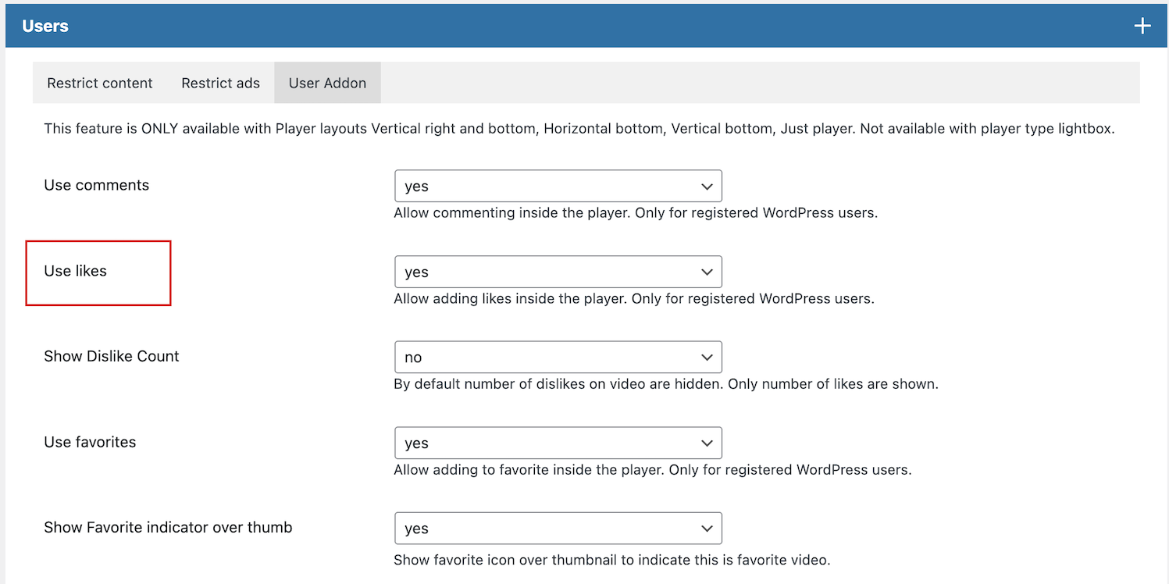Expand the Use likes dropdown

[x=558, y=272]
